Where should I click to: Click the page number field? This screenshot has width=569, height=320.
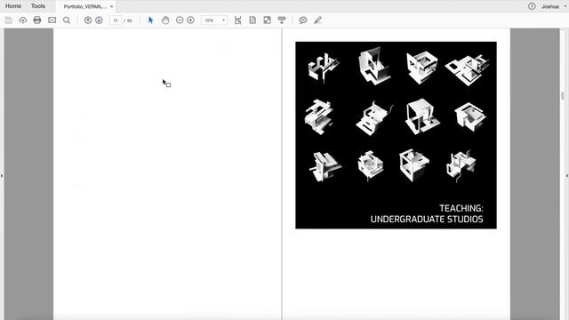coord(116,20)
